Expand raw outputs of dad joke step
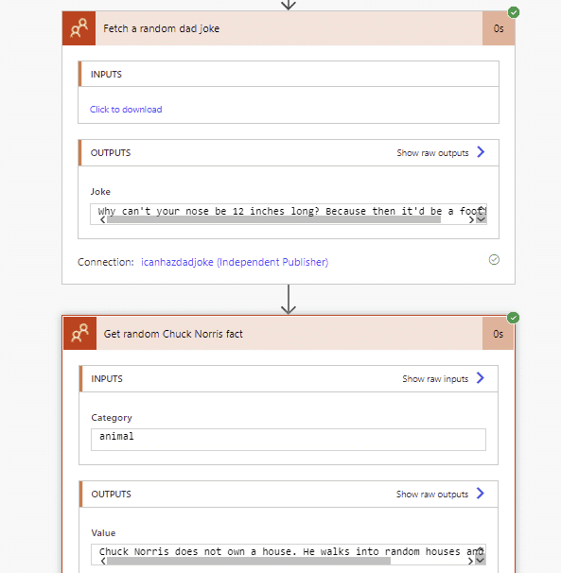This screenshot has height=573, width=561. point(441,153)
